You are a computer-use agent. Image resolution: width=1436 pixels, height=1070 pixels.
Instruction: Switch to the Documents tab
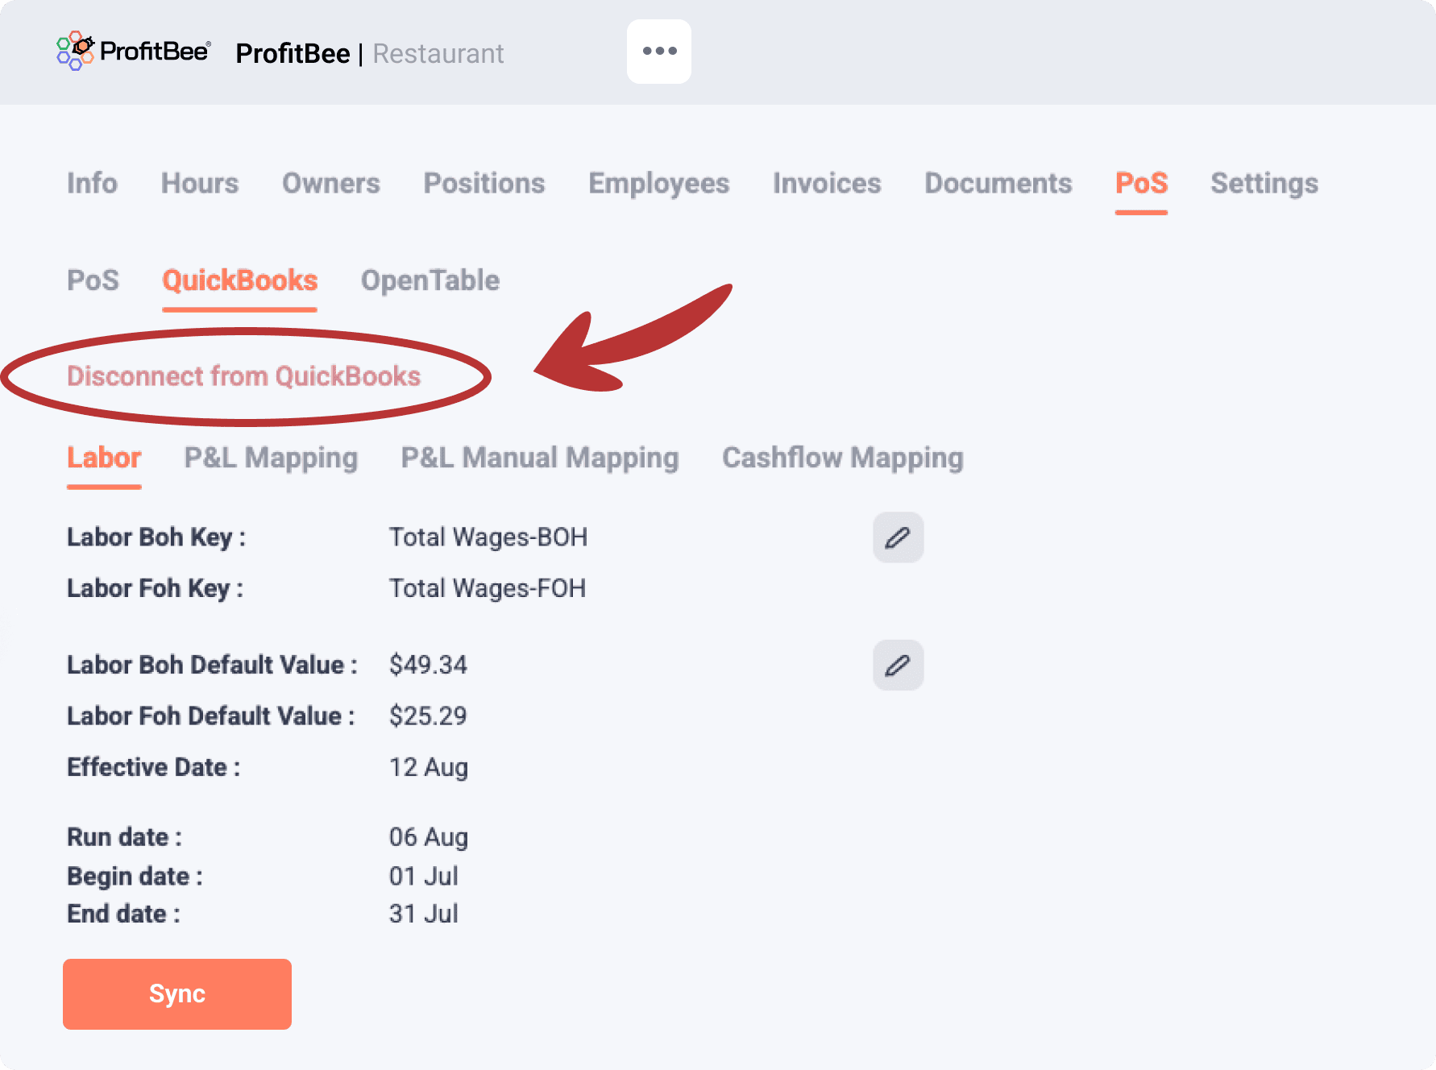tap(998, 184)
